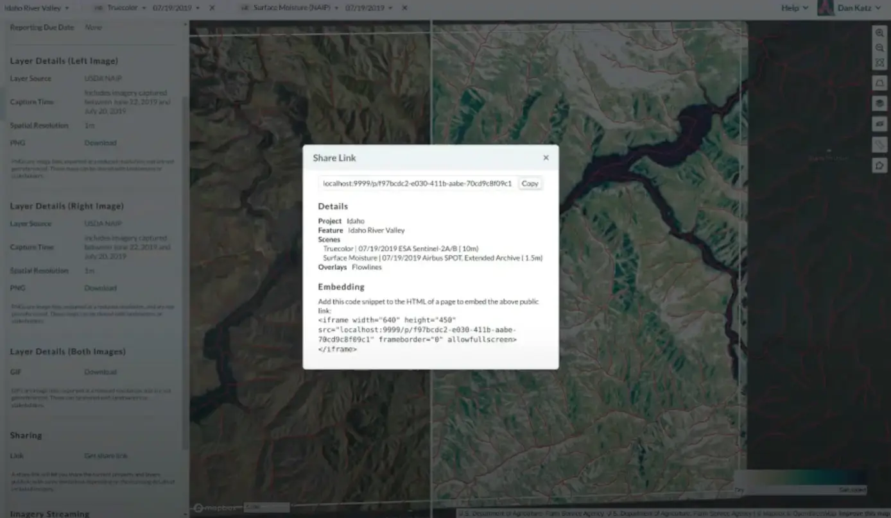891x518 pixels.
Task: Click the Surface Moisture scene entry in details
Action: pos(433,258)
